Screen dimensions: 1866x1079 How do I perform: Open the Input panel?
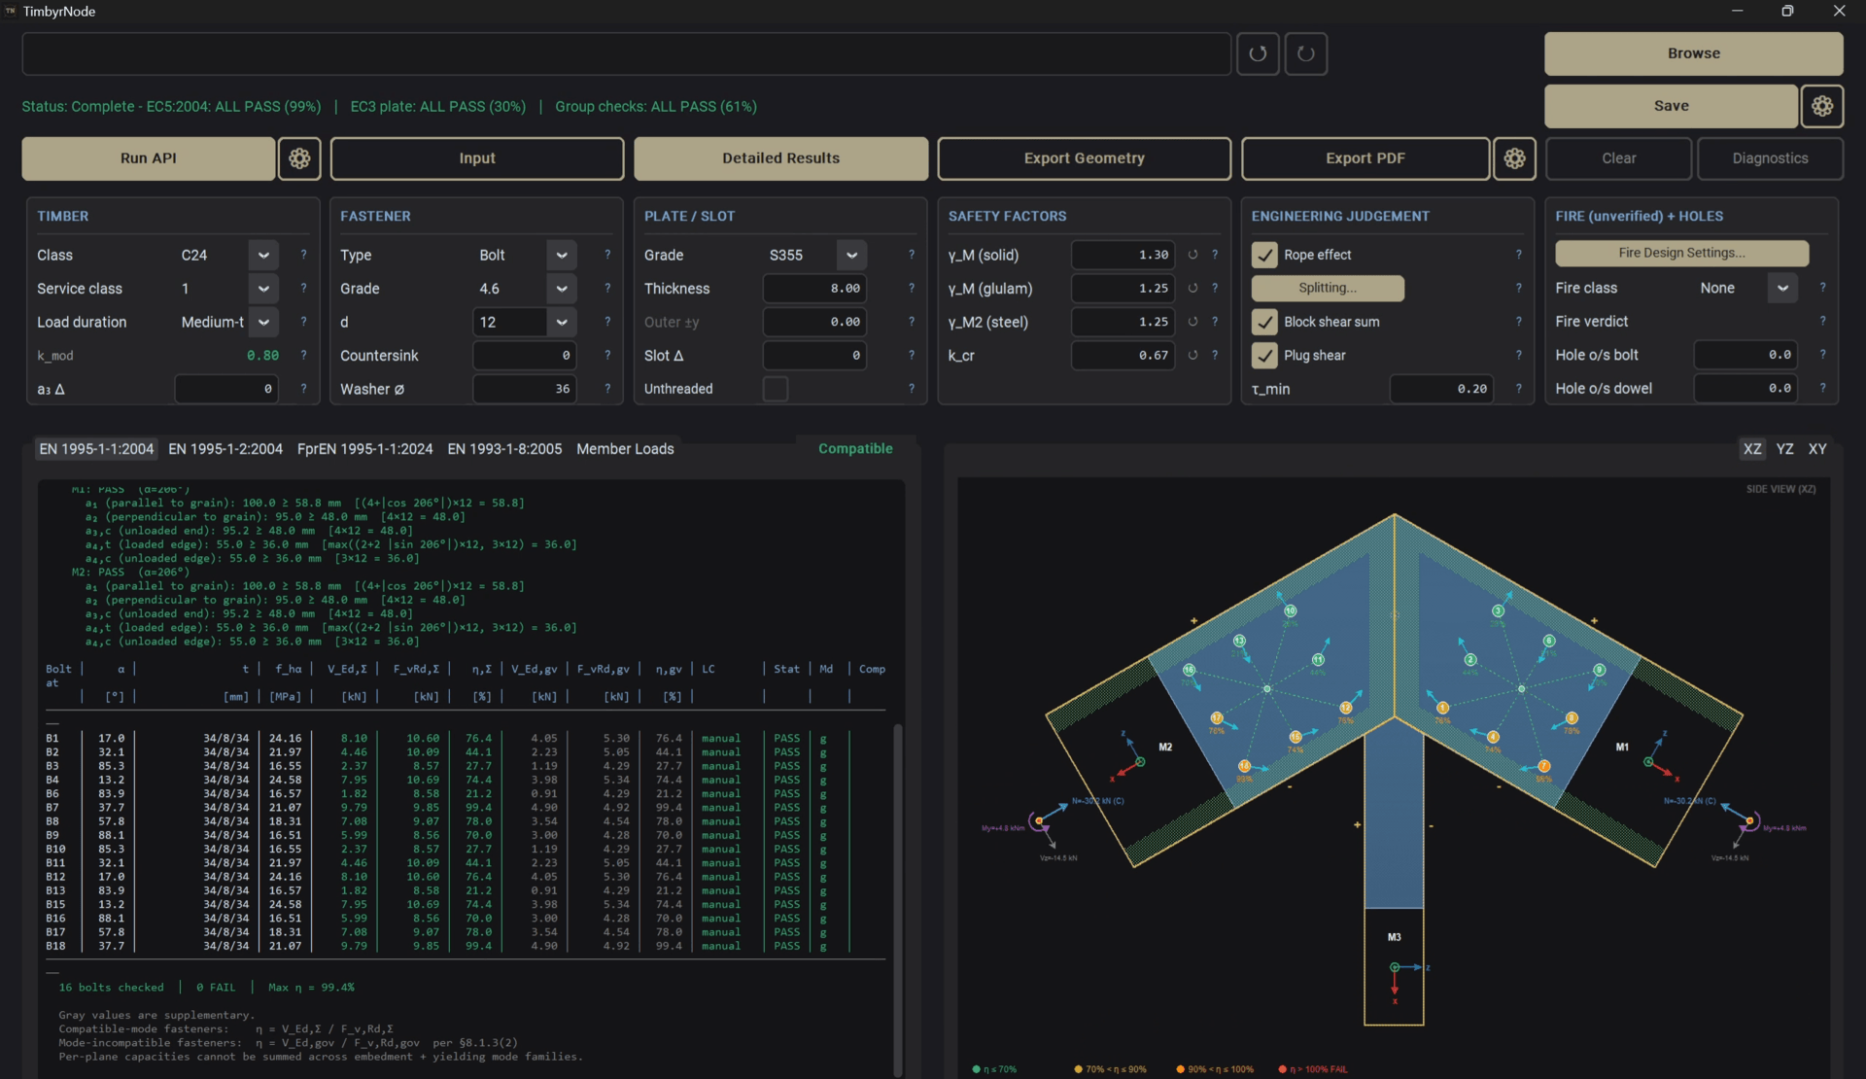pos(477,158)
